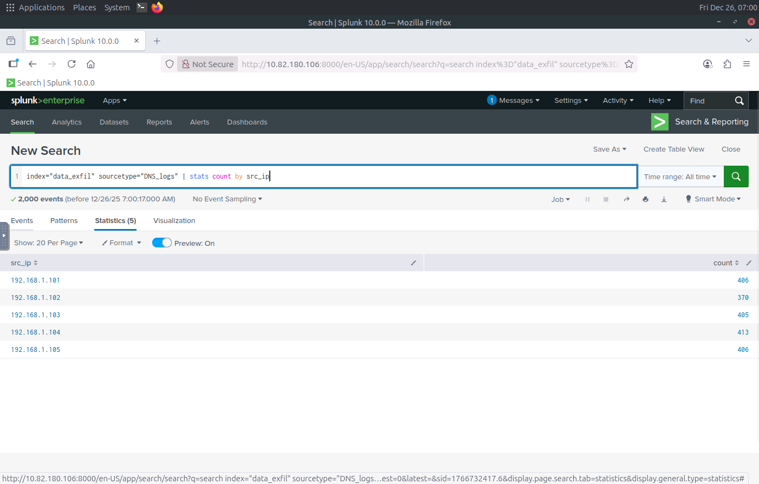
Task: Open the Search & Reporting app icon
Action: pos(660,122)
